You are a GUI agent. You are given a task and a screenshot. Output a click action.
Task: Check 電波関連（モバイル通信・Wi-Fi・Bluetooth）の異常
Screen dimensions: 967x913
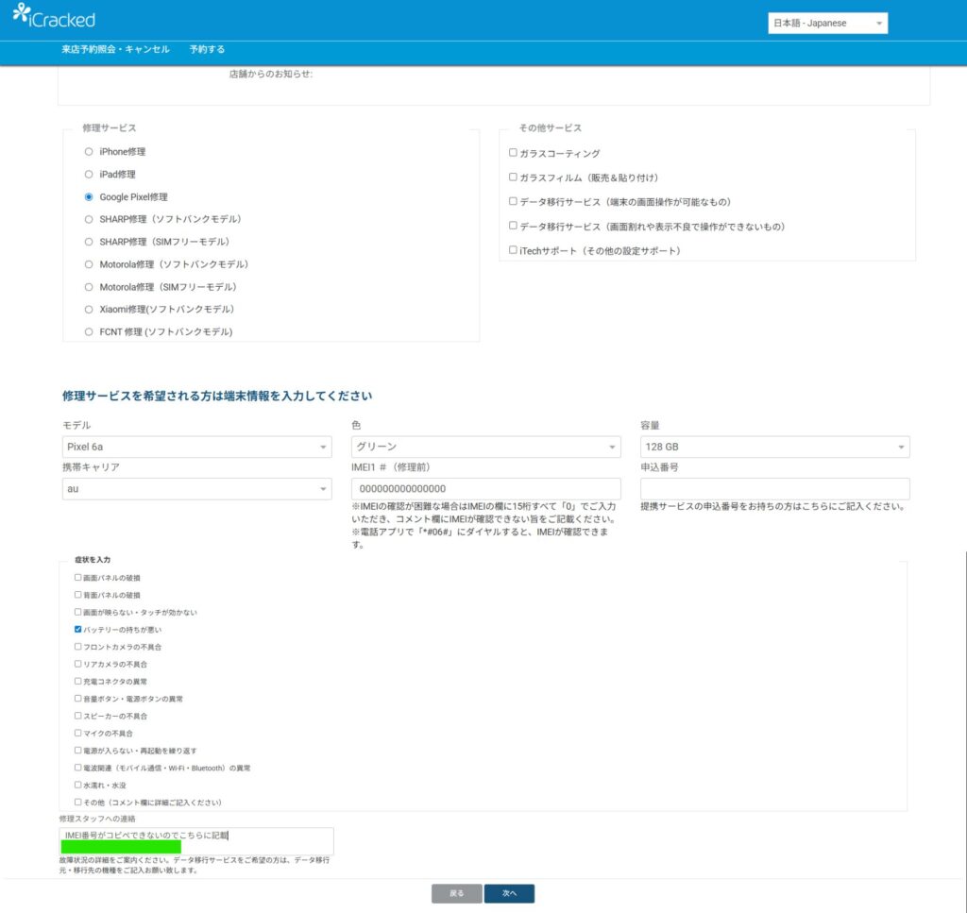click(x=77, y=768)
